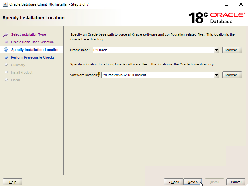The height and width of the screenshot is (186, 248).
Task: Close the installer window
Action: click(241, 4)
